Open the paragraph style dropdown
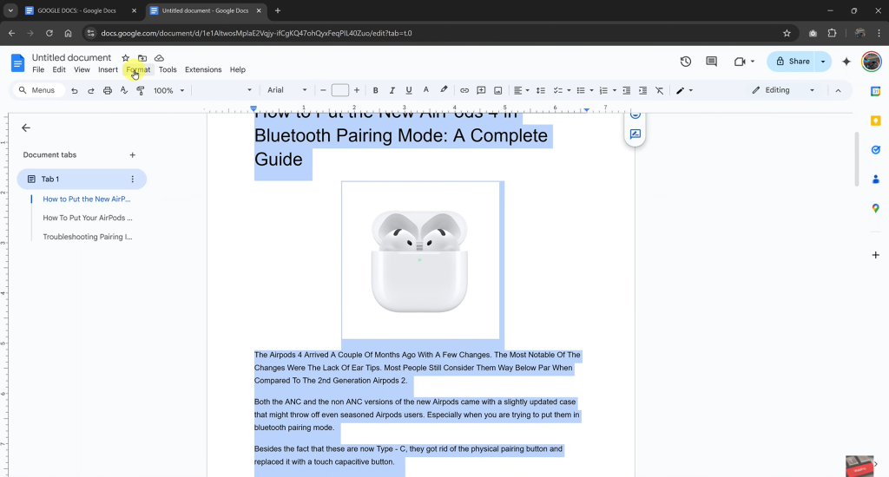 (x=225, y=90)
